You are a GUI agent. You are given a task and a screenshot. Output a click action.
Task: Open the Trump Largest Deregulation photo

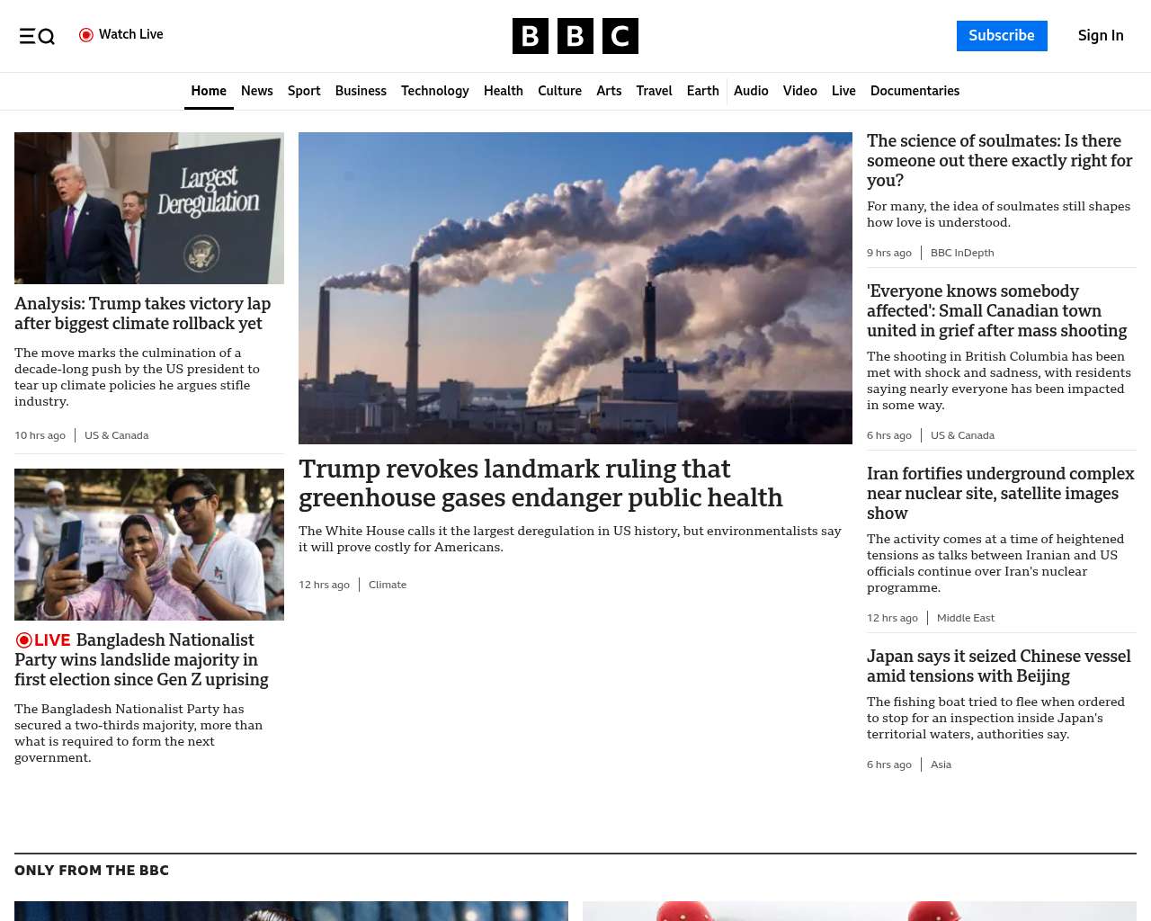(149, 209)
